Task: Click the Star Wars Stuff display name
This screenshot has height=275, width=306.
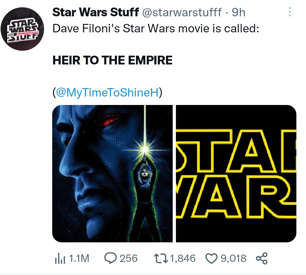Action: [x=95, y=12]
